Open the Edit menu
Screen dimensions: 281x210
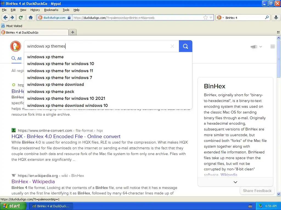(13, 10)
